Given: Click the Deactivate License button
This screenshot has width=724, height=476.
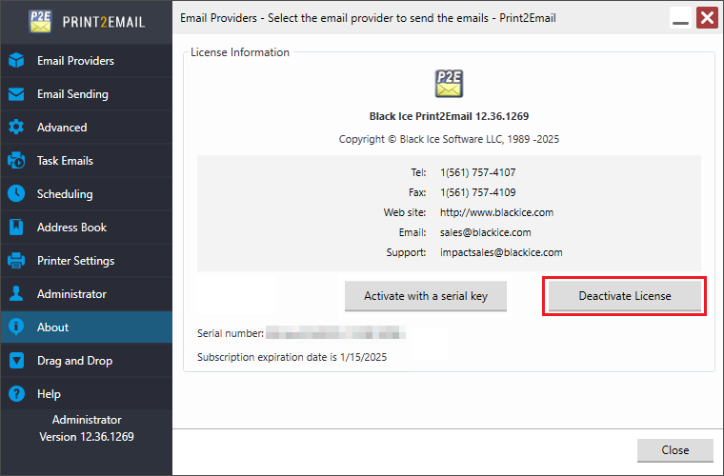Looking at the screenshot, I should [x=625, y=296].
